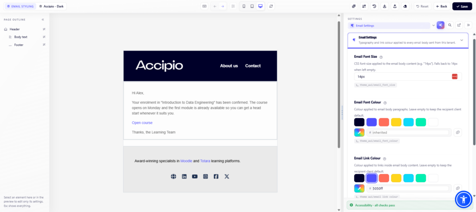This screenshot has width=476, height=212.
Task: Pick white swatch under Email Font Colour
Action: [433, 122]
